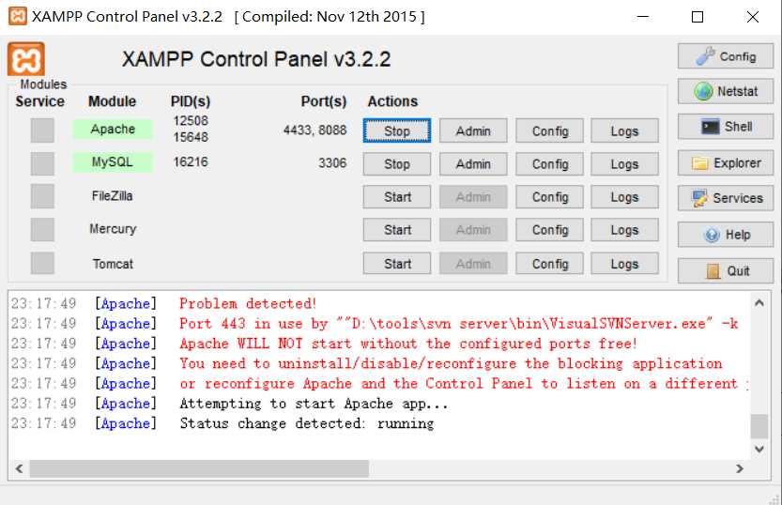Select the MySQL module label

point(113,162)
